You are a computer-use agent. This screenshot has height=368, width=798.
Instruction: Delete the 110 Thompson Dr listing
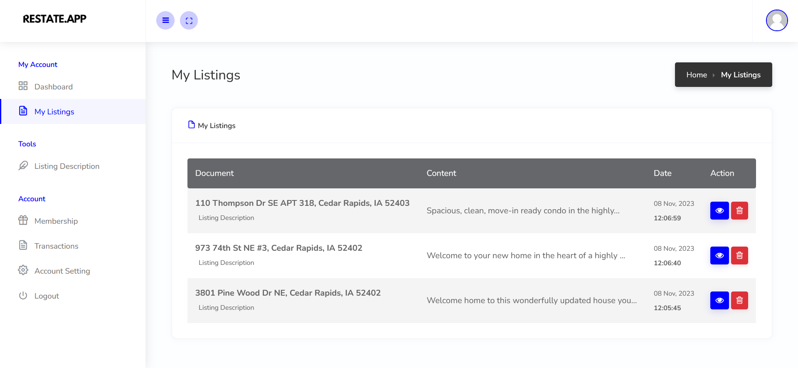(x=739, y=211)
